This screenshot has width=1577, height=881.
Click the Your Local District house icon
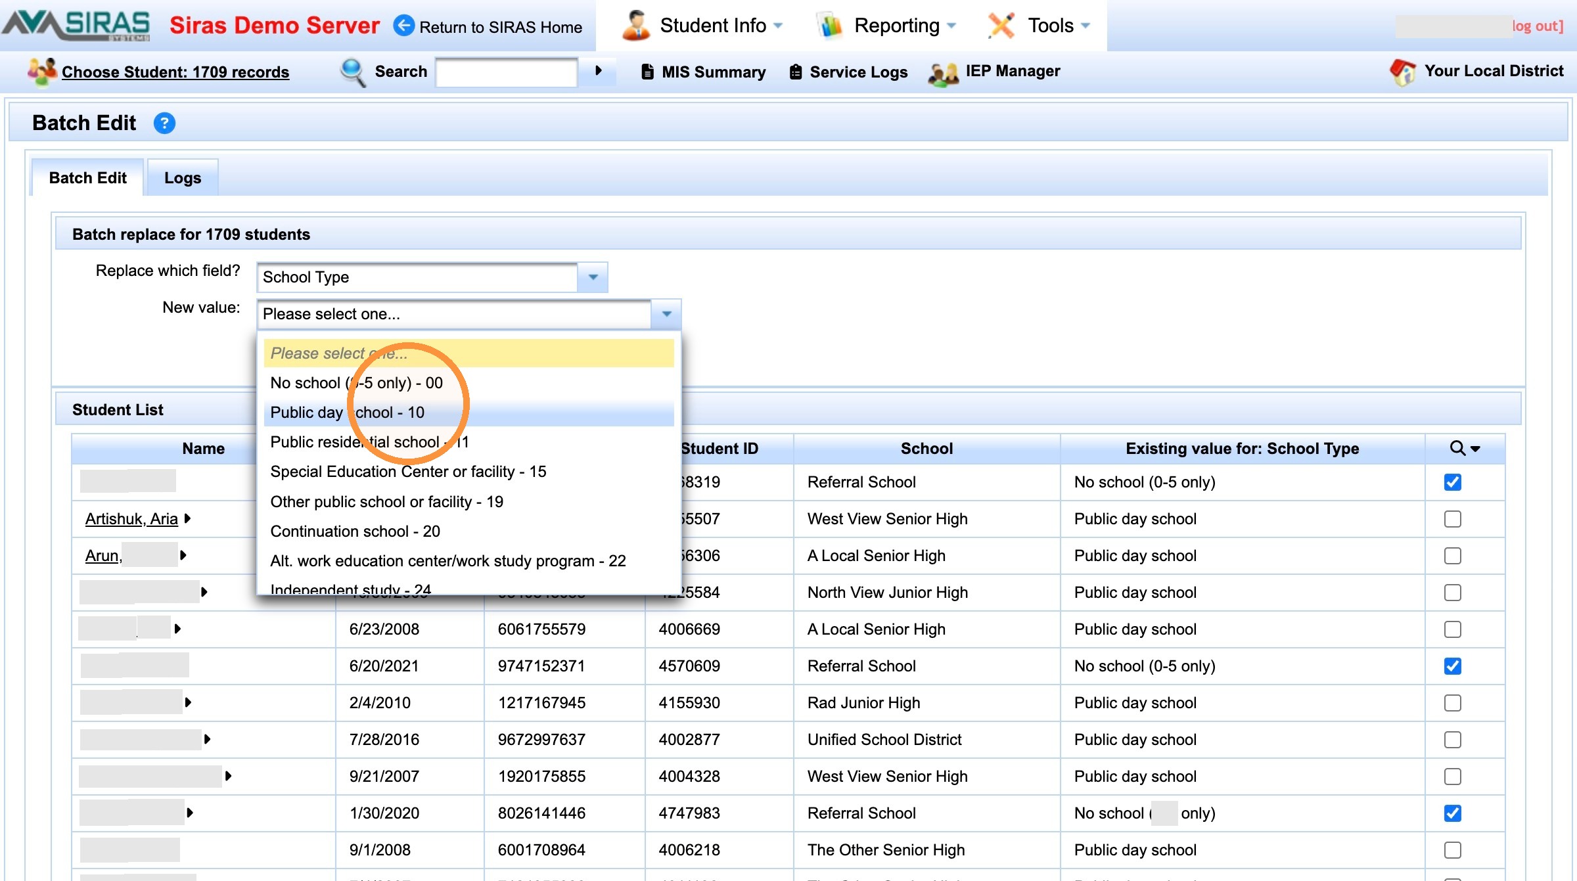coord(1403,71)
